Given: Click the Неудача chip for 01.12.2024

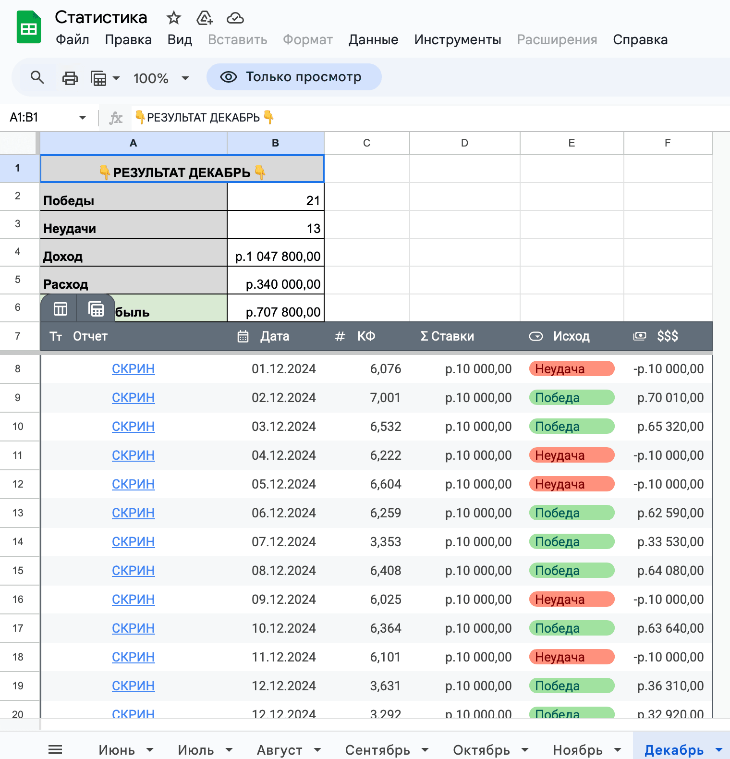Looking at the screenshot, I should tap(572, 369).
